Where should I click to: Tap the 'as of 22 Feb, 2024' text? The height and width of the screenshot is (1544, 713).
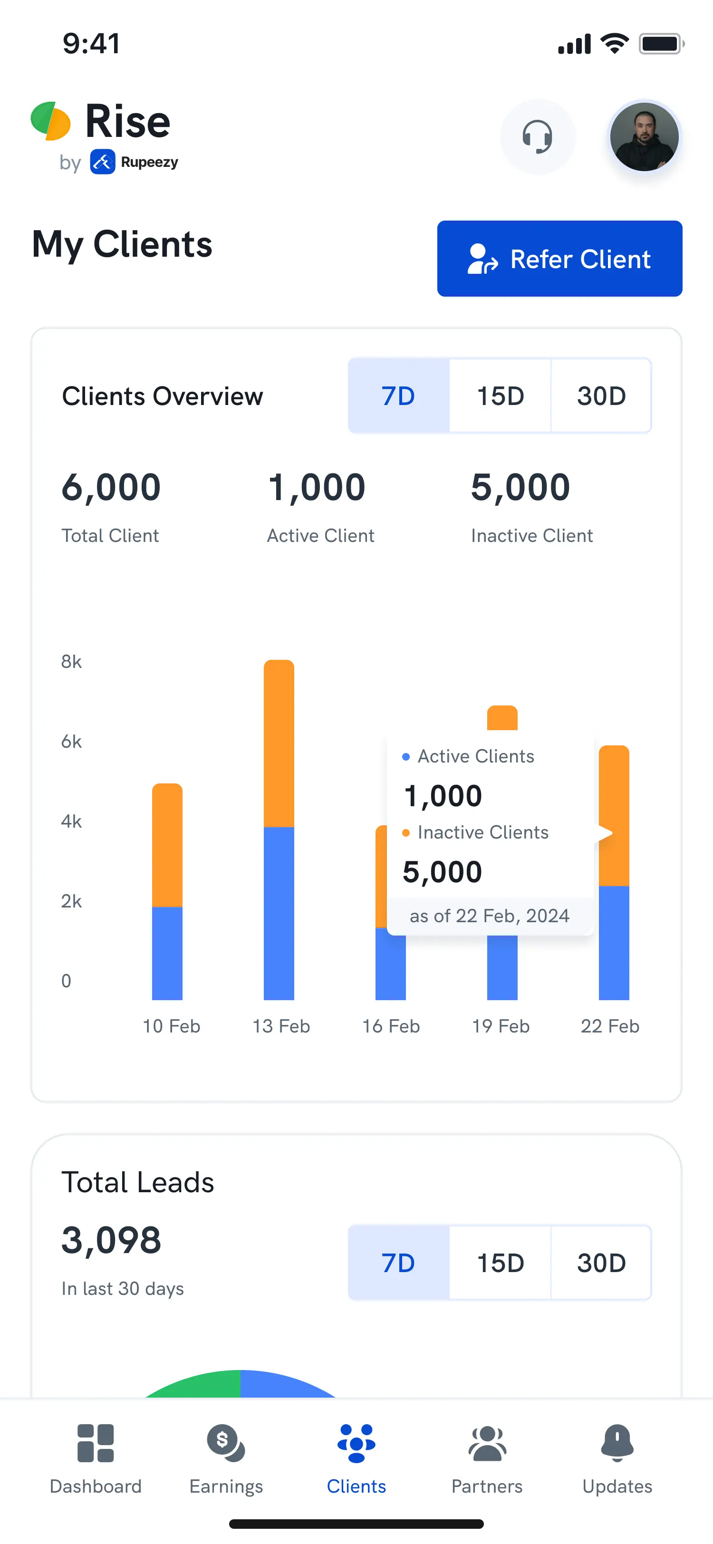click(x=490, y=915)
